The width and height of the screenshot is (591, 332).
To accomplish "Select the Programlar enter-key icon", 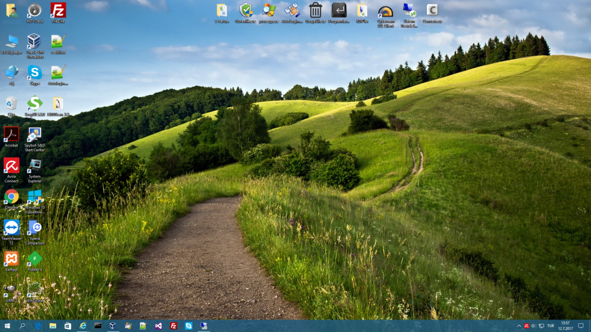I will pyautogui.click(x=339, y=13).
